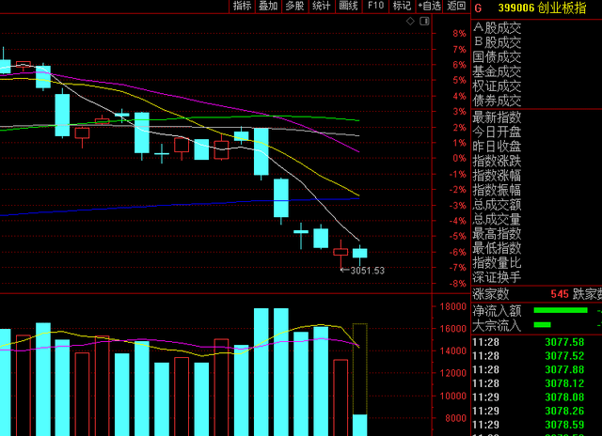Click the 标记 mark button

click(402, 7)
